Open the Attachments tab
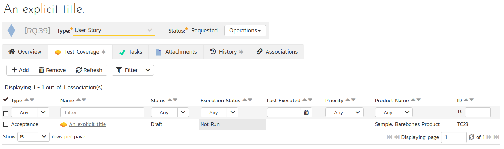 pyautogui.click(x=176, y=52)
